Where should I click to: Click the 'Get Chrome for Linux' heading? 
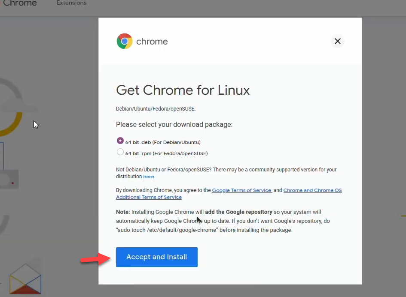point(183,90)
